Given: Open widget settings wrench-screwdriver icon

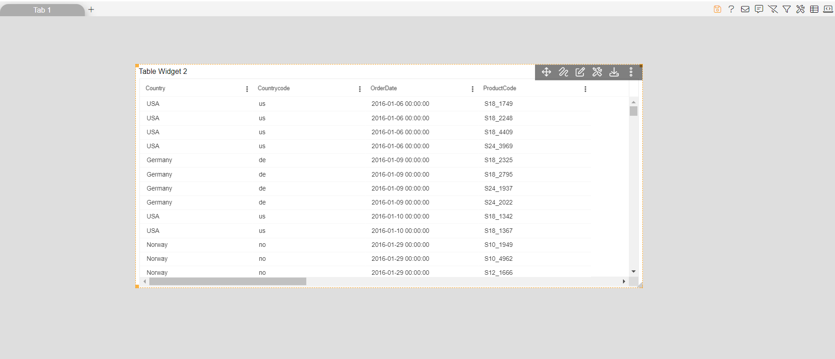Looking at the screenshot, I should coord(597,72).
